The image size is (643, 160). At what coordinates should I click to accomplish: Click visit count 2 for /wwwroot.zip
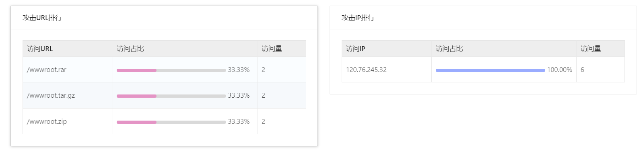[x=263, y=121]
